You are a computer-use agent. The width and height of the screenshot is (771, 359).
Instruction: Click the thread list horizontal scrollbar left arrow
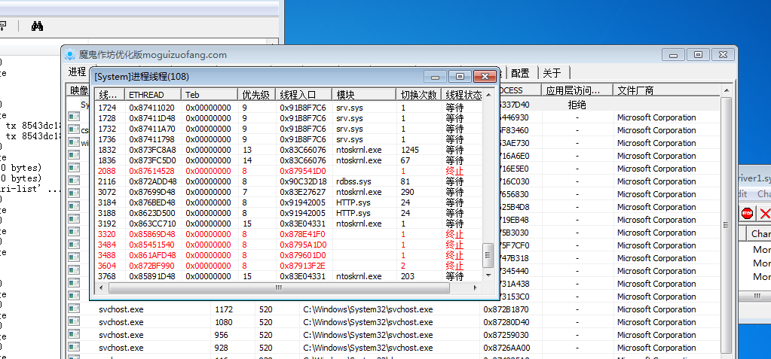click(101, 288)
